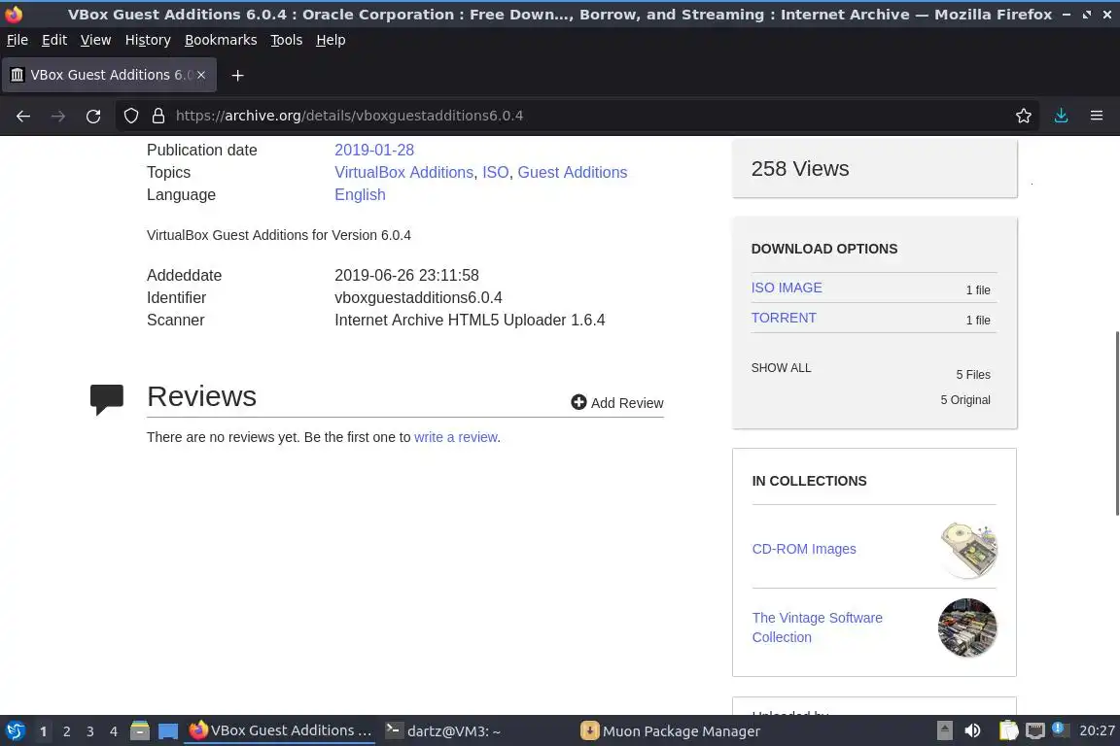Click the 5 Files count text
The width and height of the screenshot is (1120, 746).
[x=973, y=375]
